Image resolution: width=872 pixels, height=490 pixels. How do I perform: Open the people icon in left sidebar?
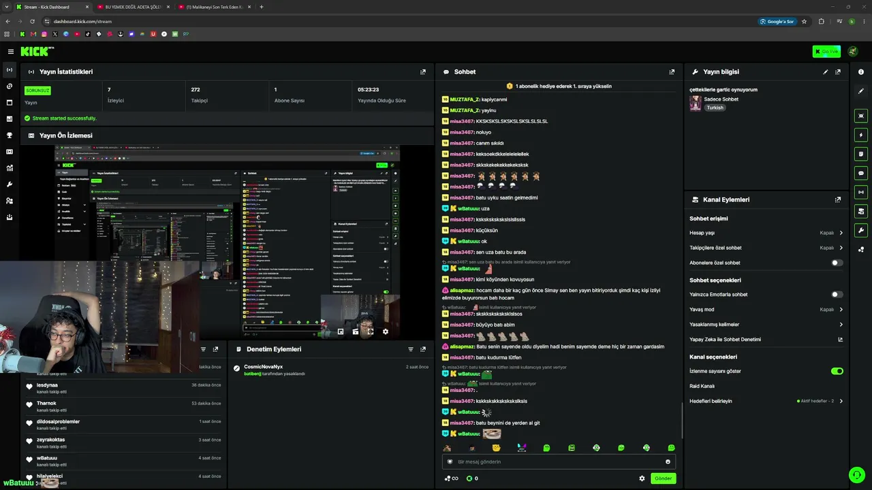coord(10,201)
